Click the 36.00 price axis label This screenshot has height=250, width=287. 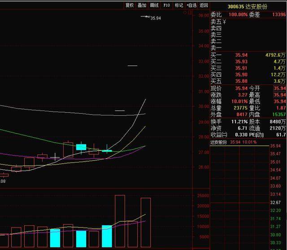[204, 15]
